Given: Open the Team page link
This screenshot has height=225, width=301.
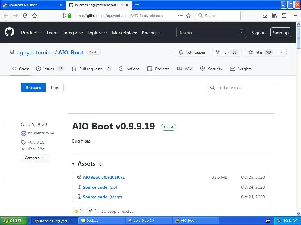Looking at the screenshot, I should click(x=52, y=33).
